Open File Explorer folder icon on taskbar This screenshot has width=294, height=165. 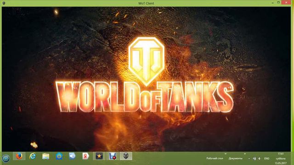(46, 156)
